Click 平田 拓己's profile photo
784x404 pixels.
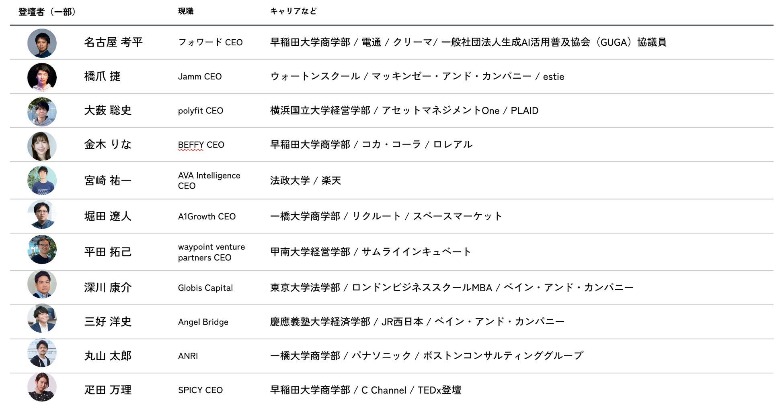tap(42, 250)
